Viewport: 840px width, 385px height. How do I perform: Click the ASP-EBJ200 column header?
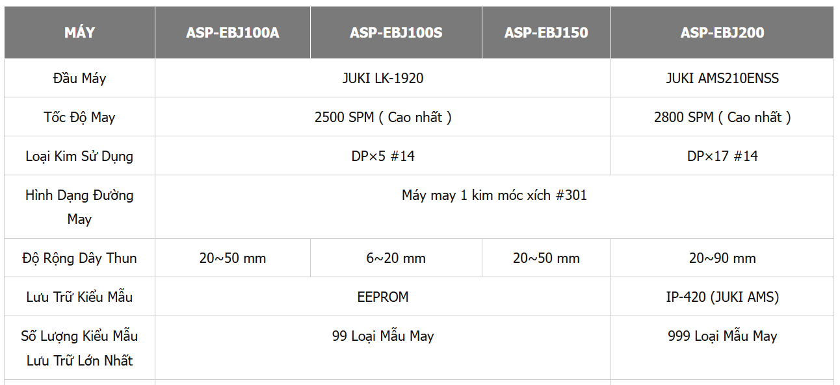coord(722,32)
